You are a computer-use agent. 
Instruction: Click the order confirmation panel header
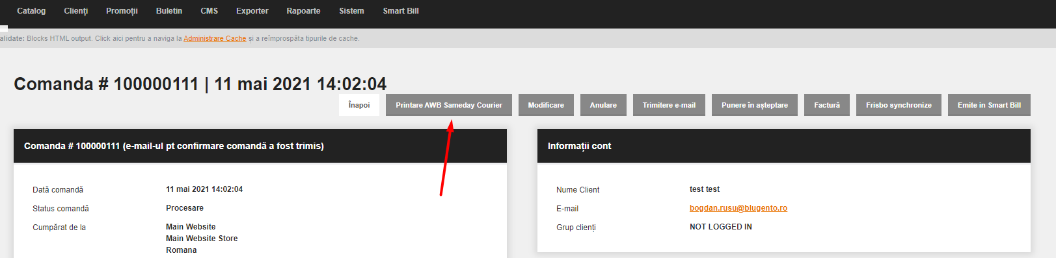[x=260, y=146]
